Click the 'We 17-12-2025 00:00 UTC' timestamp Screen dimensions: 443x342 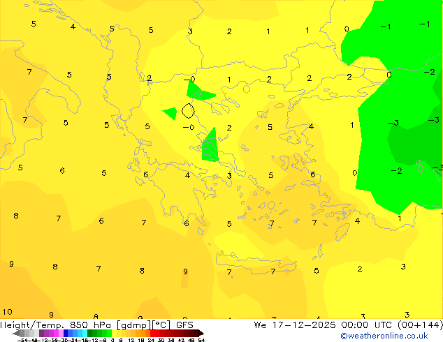[323, 325]
